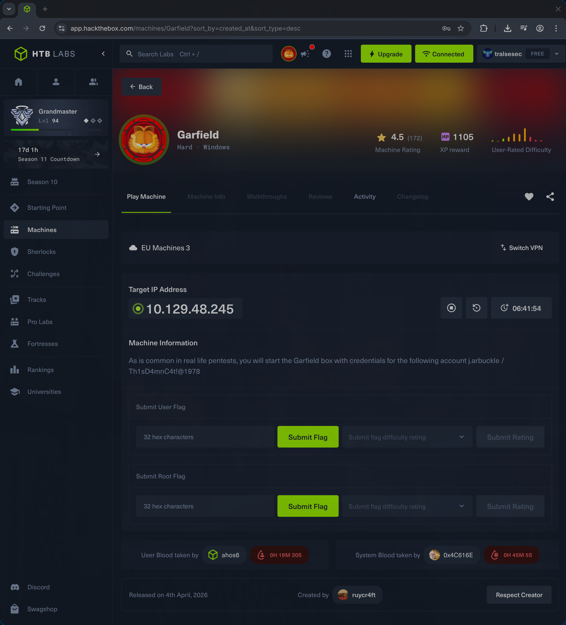Image resolution: width=566 pixels, height=625 pixels.
Task: Focus the Search Labs field
Action: tap(196, 54)
